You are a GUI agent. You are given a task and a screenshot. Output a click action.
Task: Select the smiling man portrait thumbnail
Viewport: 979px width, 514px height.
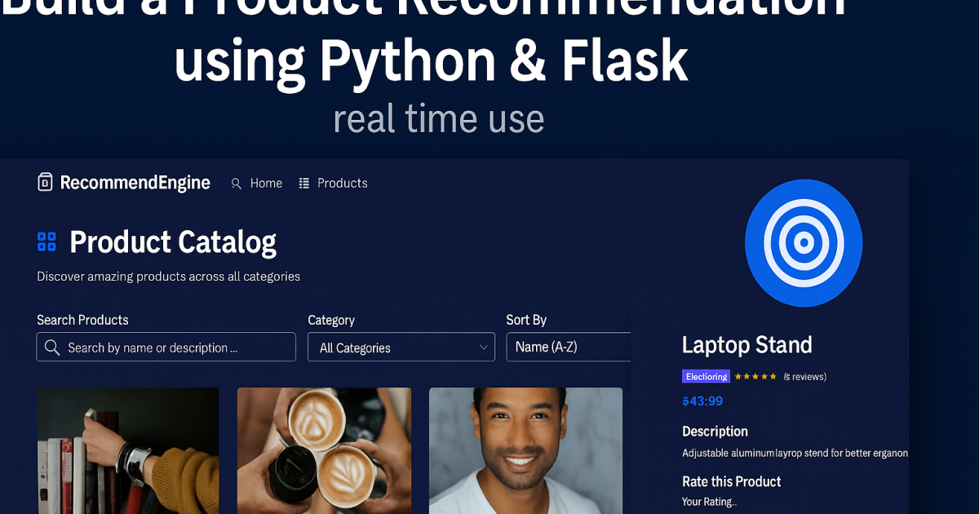point(525,450)
